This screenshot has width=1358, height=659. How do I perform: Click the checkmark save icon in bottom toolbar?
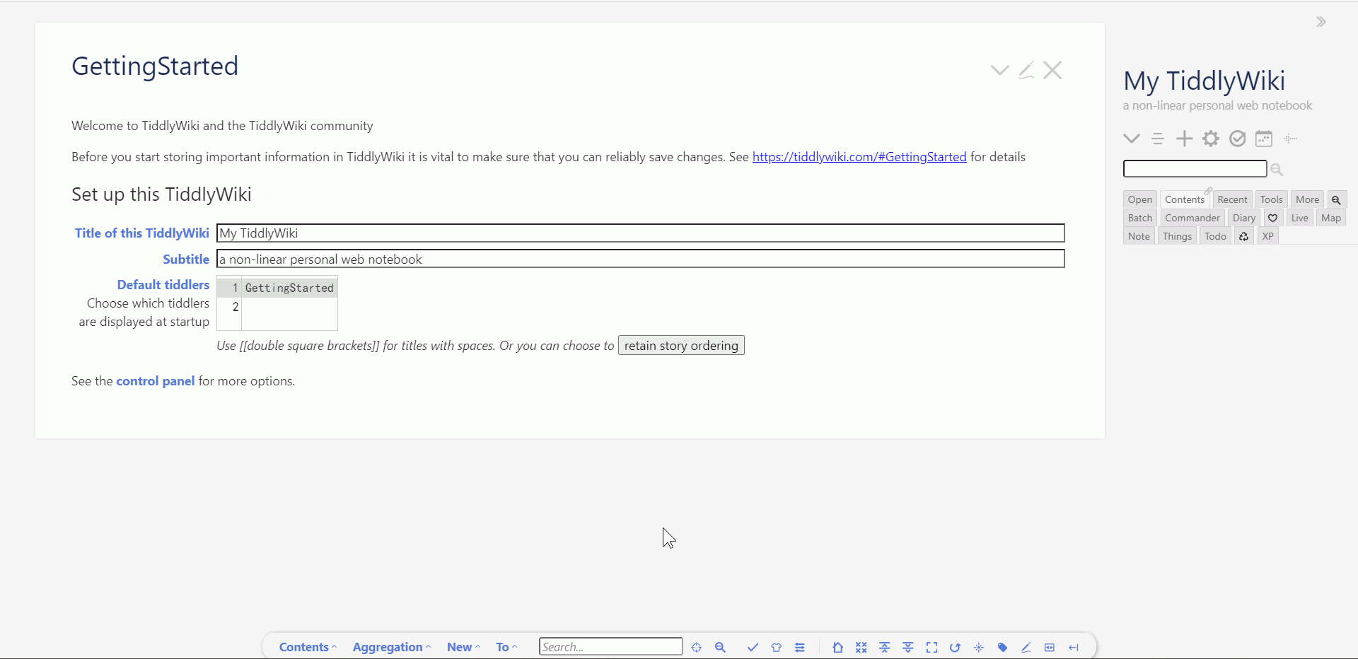pyautogui.click(x=753, y=647)
